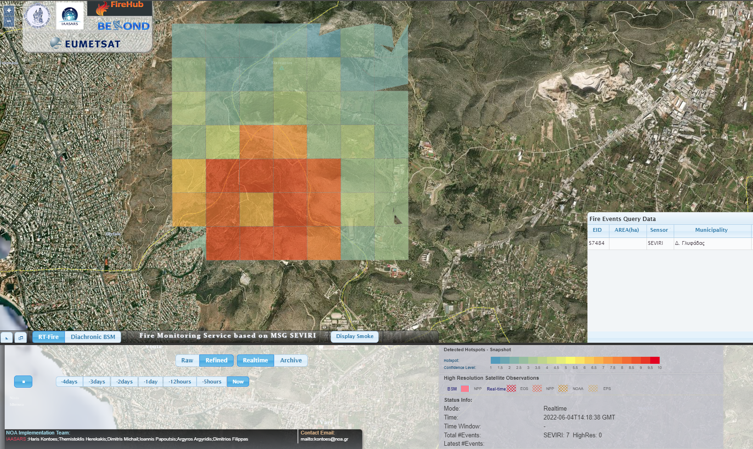Jump to -12hours on the timeline
This screenshot has height=449, width=753.
[x=180, y=382]
